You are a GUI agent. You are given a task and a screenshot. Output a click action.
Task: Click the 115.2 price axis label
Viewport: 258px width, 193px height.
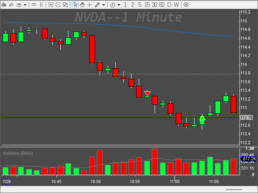point(245,12)
